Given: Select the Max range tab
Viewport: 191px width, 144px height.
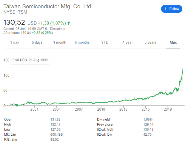Looking at the screenshot, I should [x=173, y=42].
